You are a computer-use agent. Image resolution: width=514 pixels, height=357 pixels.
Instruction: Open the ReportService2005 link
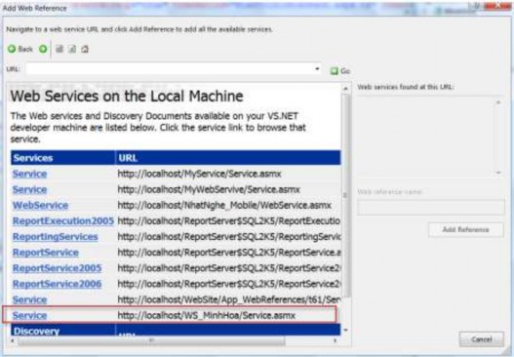tap(57, 268)
